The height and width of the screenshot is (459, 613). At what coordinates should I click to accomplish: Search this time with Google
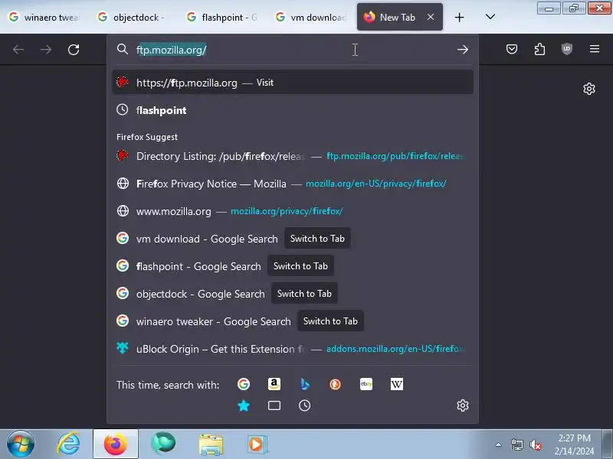[244, 384]
